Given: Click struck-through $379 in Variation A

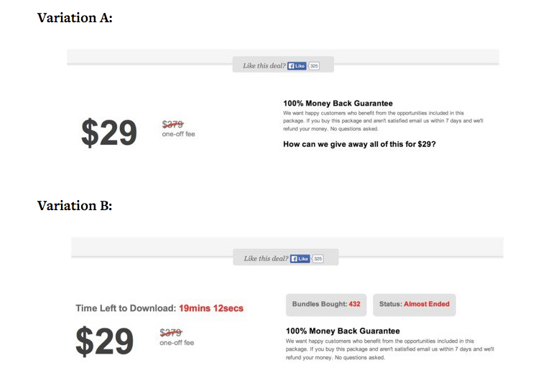Looking at the screenshot, I should coord(172,124).
